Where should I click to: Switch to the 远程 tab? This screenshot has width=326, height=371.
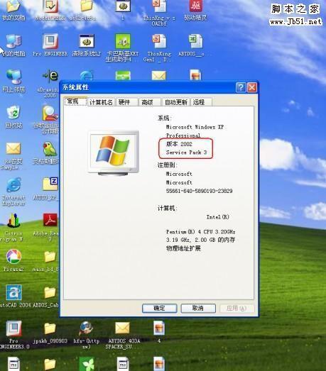[x=201, y=102]
